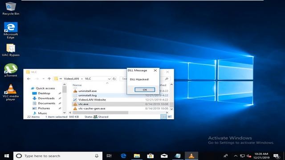Select the UAC Bypass folder on the desktop
This screenshot has width=285, height=160.
pyautogui.click(x=11, y=50)
